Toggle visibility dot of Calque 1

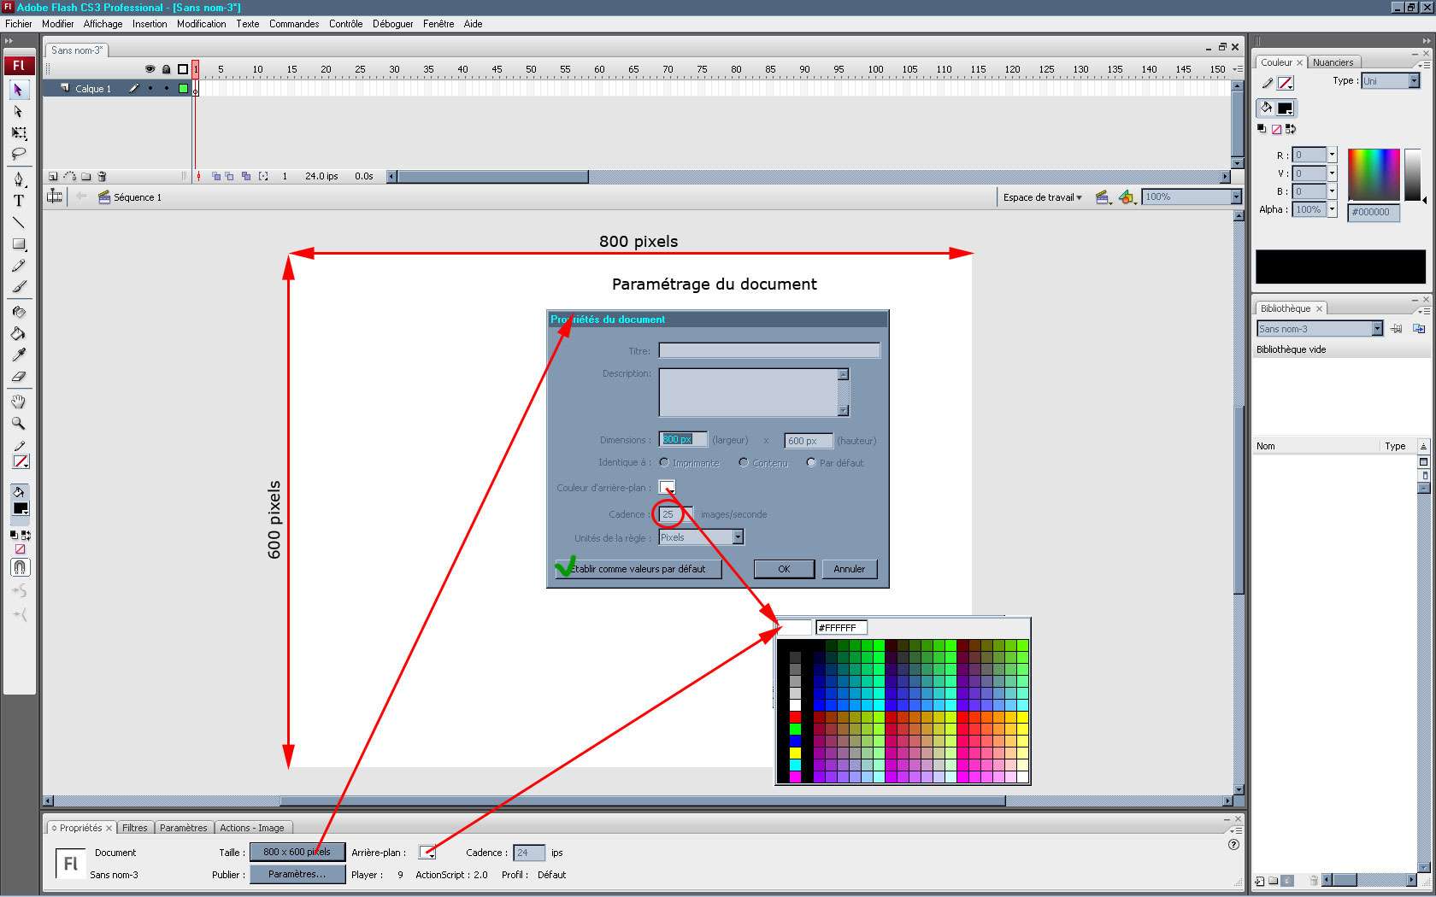coord(150,89)
